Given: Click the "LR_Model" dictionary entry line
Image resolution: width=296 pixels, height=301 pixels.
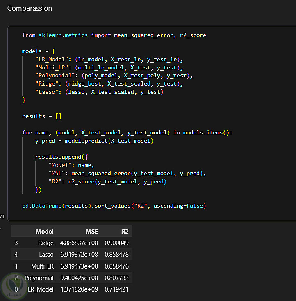Looking at the screenshot, I should tap(109, 60).
